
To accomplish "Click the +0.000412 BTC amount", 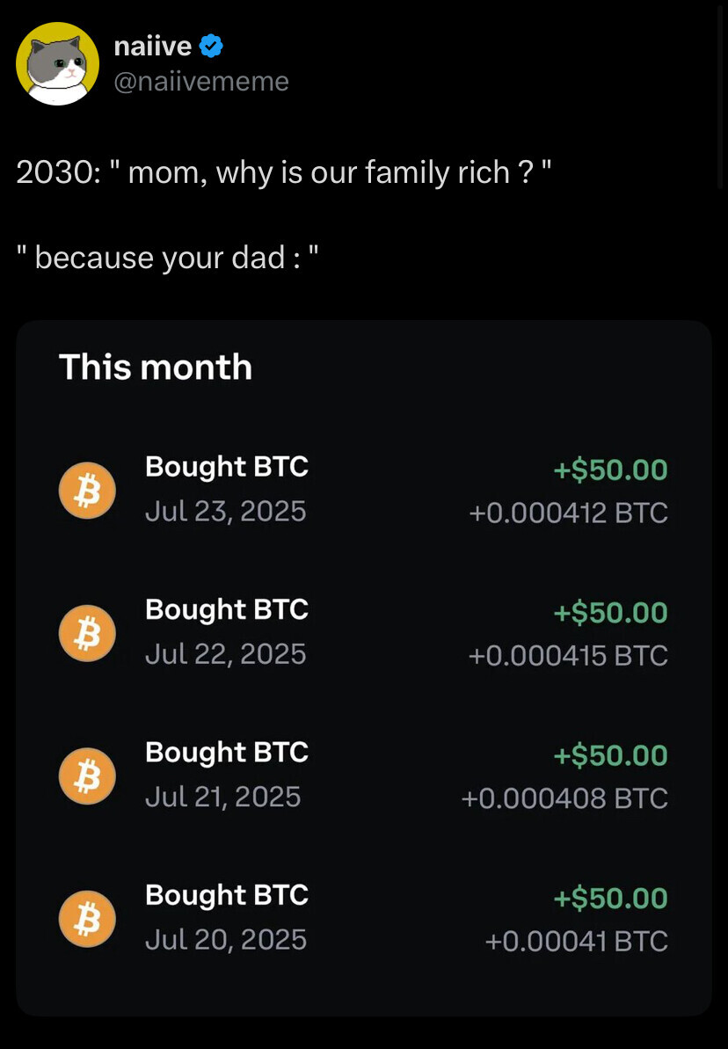I will tap(569, 514).
